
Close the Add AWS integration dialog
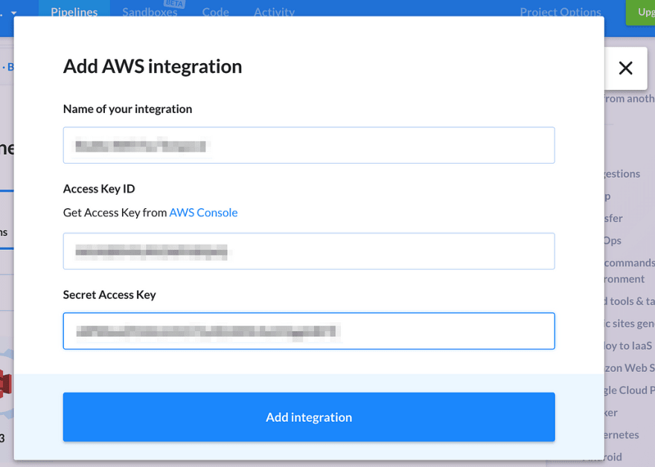(x=625, y=68)
